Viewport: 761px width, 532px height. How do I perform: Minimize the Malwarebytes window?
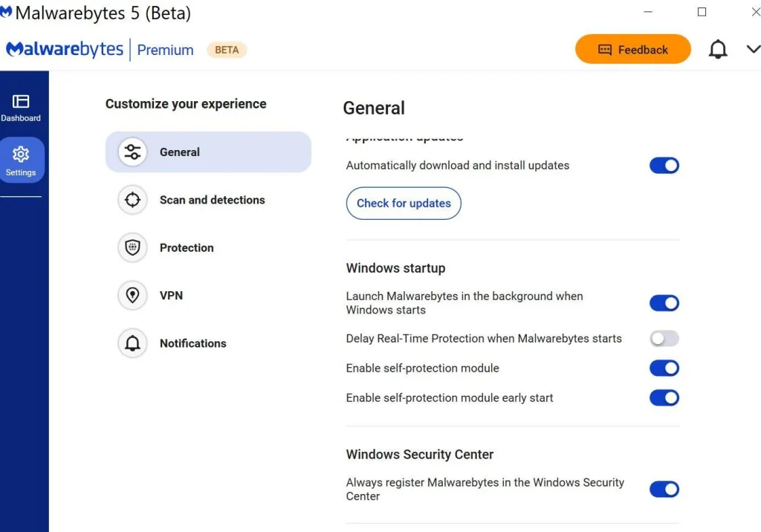click(648, 12)
